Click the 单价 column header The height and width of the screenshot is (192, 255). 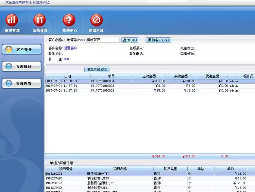[231, 169]
